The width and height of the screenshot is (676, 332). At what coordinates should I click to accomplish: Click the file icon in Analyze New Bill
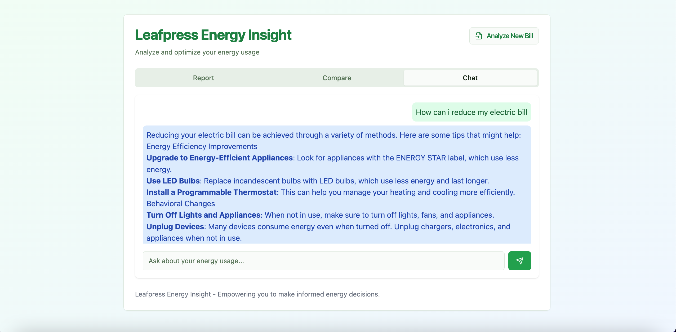[479, 36]
